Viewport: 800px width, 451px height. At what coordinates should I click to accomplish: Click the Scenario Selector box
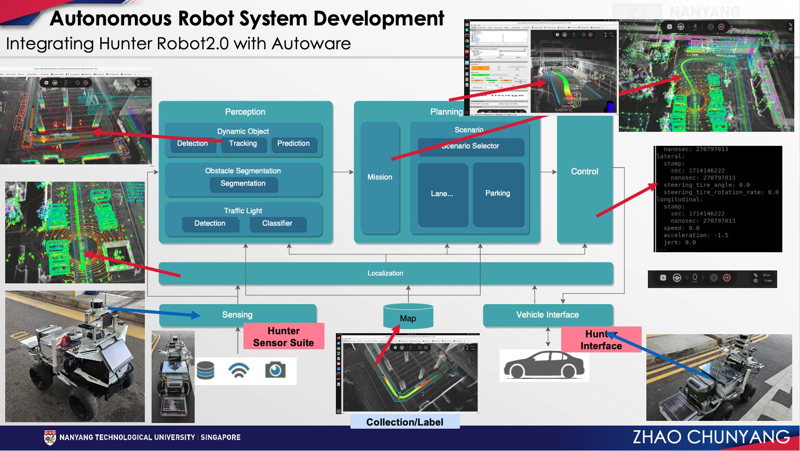470,146
